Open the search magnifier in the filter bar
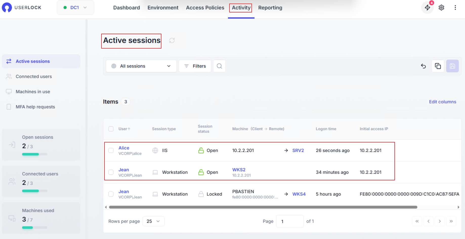 pos(219,66)
